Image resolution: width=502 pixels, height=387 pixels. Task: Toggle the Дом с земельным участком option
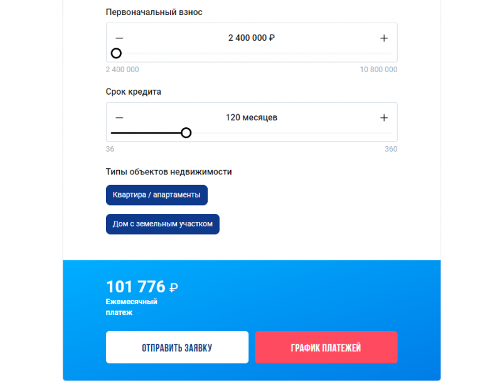click(x=163, y=224)
